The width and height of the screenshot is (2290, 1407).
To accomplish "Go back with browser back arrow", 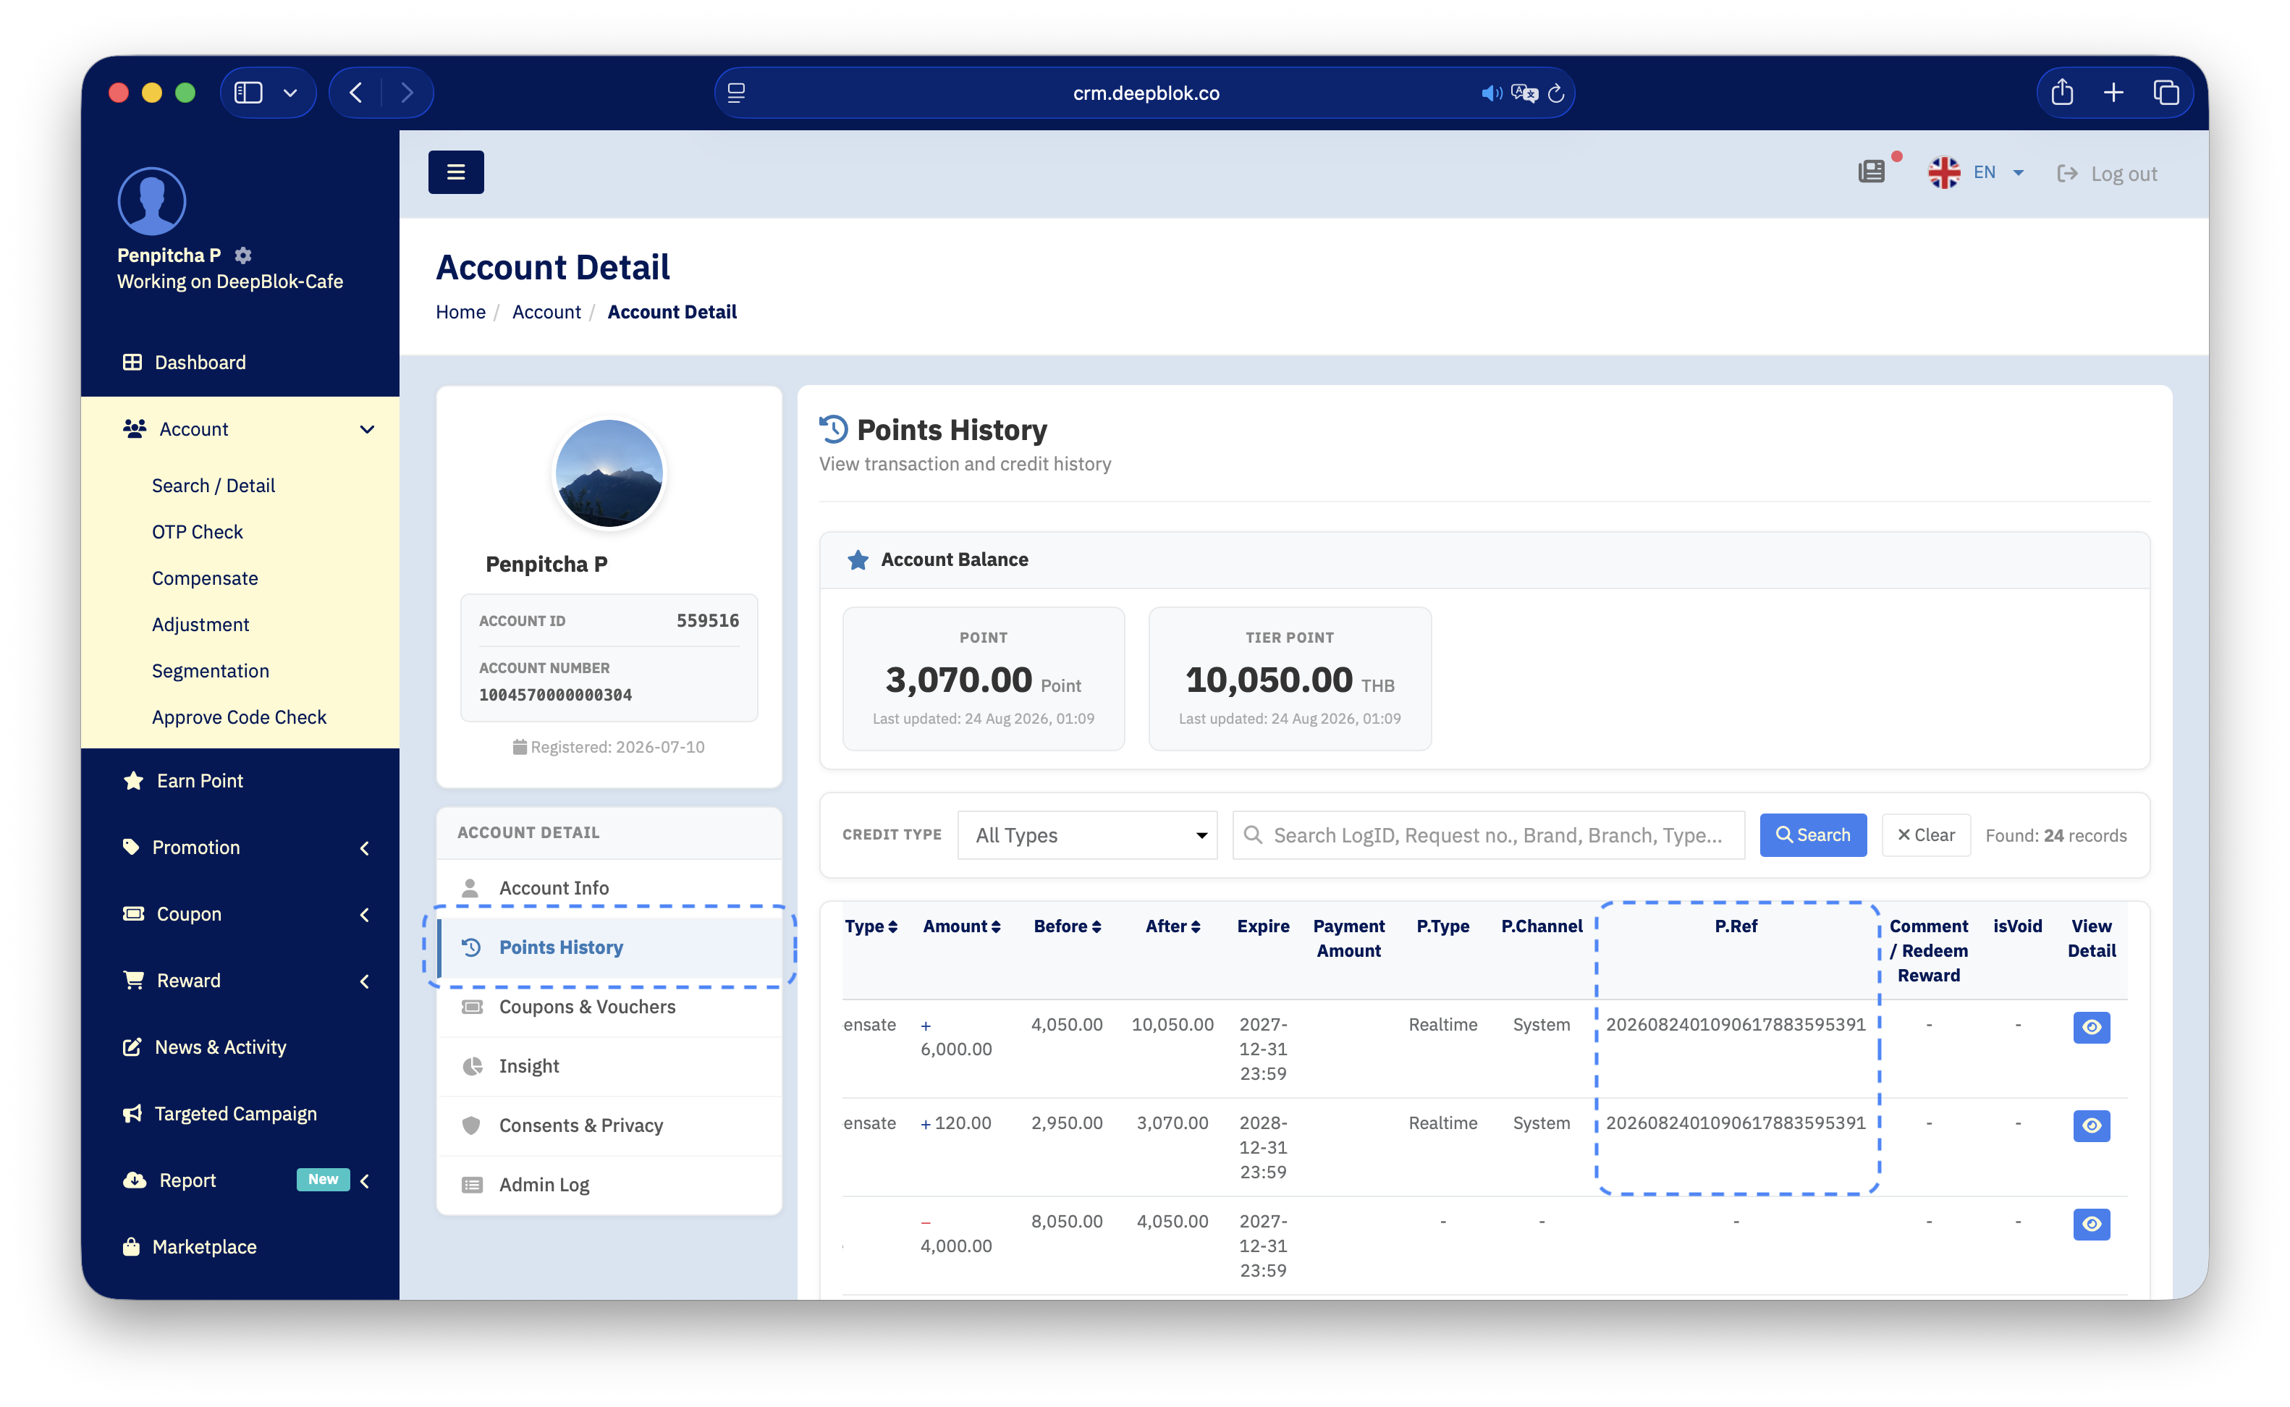I will (x=356, y=92).
